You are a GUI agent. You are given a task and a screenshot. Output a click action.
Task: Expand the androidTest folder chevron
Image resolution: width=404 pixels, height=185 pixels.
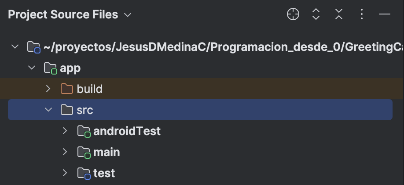[x=65, y=131]
